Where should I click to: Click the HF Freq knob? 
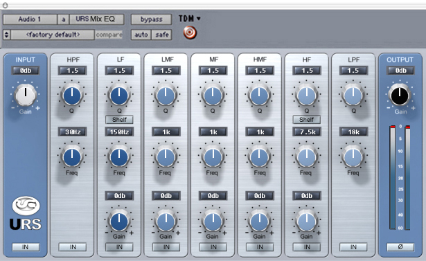(x=306, y=157)
